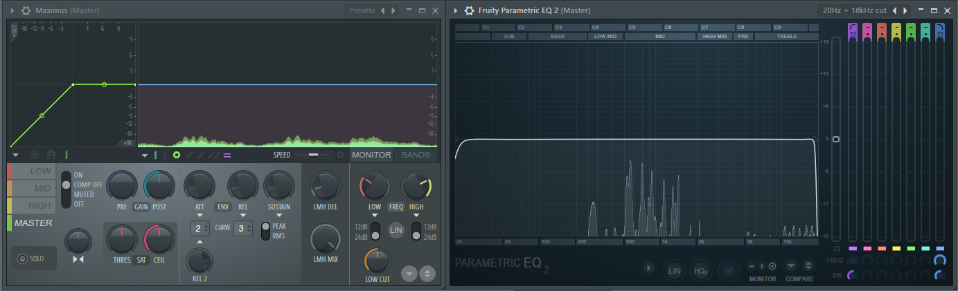
Task: Open the 20Hz + 18kHz cut preset list
Action: pos(854,10)
